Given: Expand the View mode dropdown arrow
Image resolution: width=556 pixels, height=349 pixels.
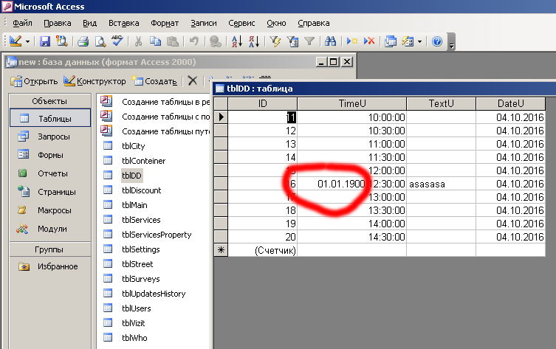Looking at the screenshot, I should click(x=27, y=42).
